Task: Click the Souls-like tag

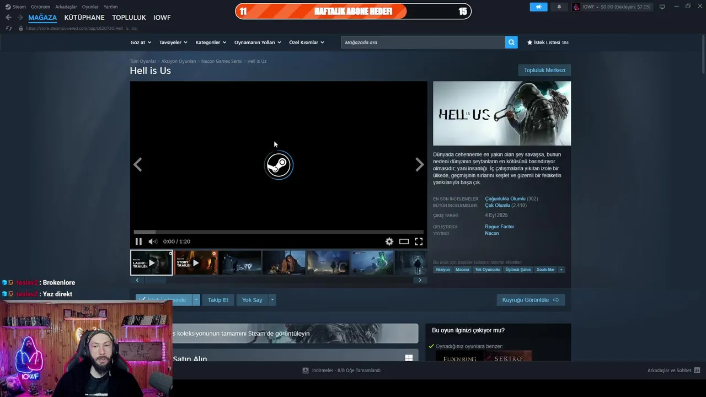Action: coord(545,270)
